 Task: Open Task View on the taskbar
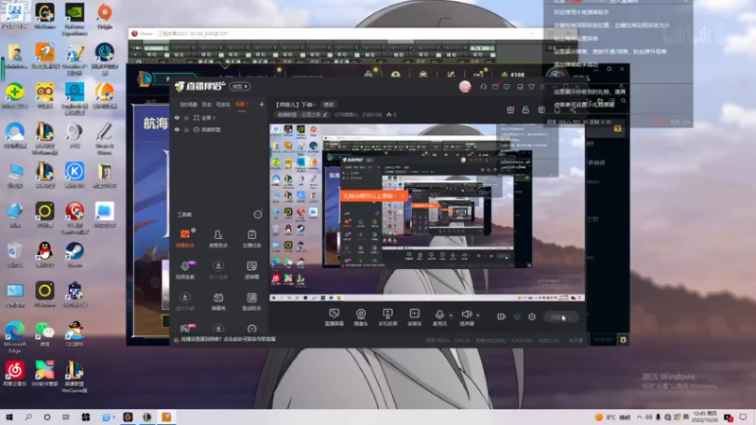[x=66, y=417]
